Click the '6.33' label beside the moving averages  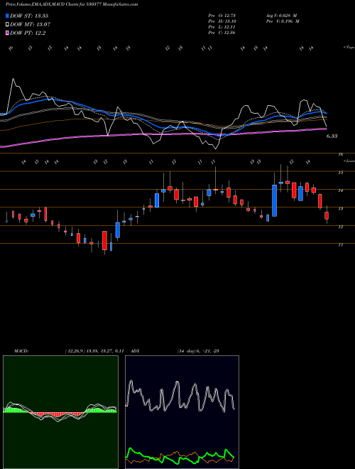click(332, 136)
